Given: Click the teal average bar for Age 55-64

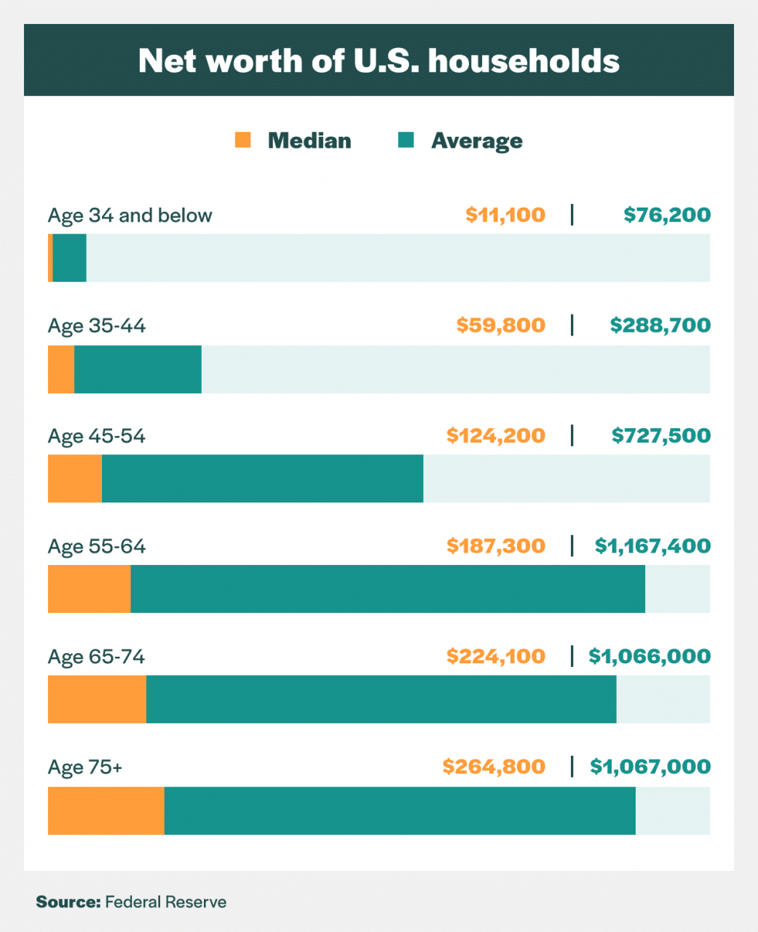Looking at the screenshot, I should (387, 589).
